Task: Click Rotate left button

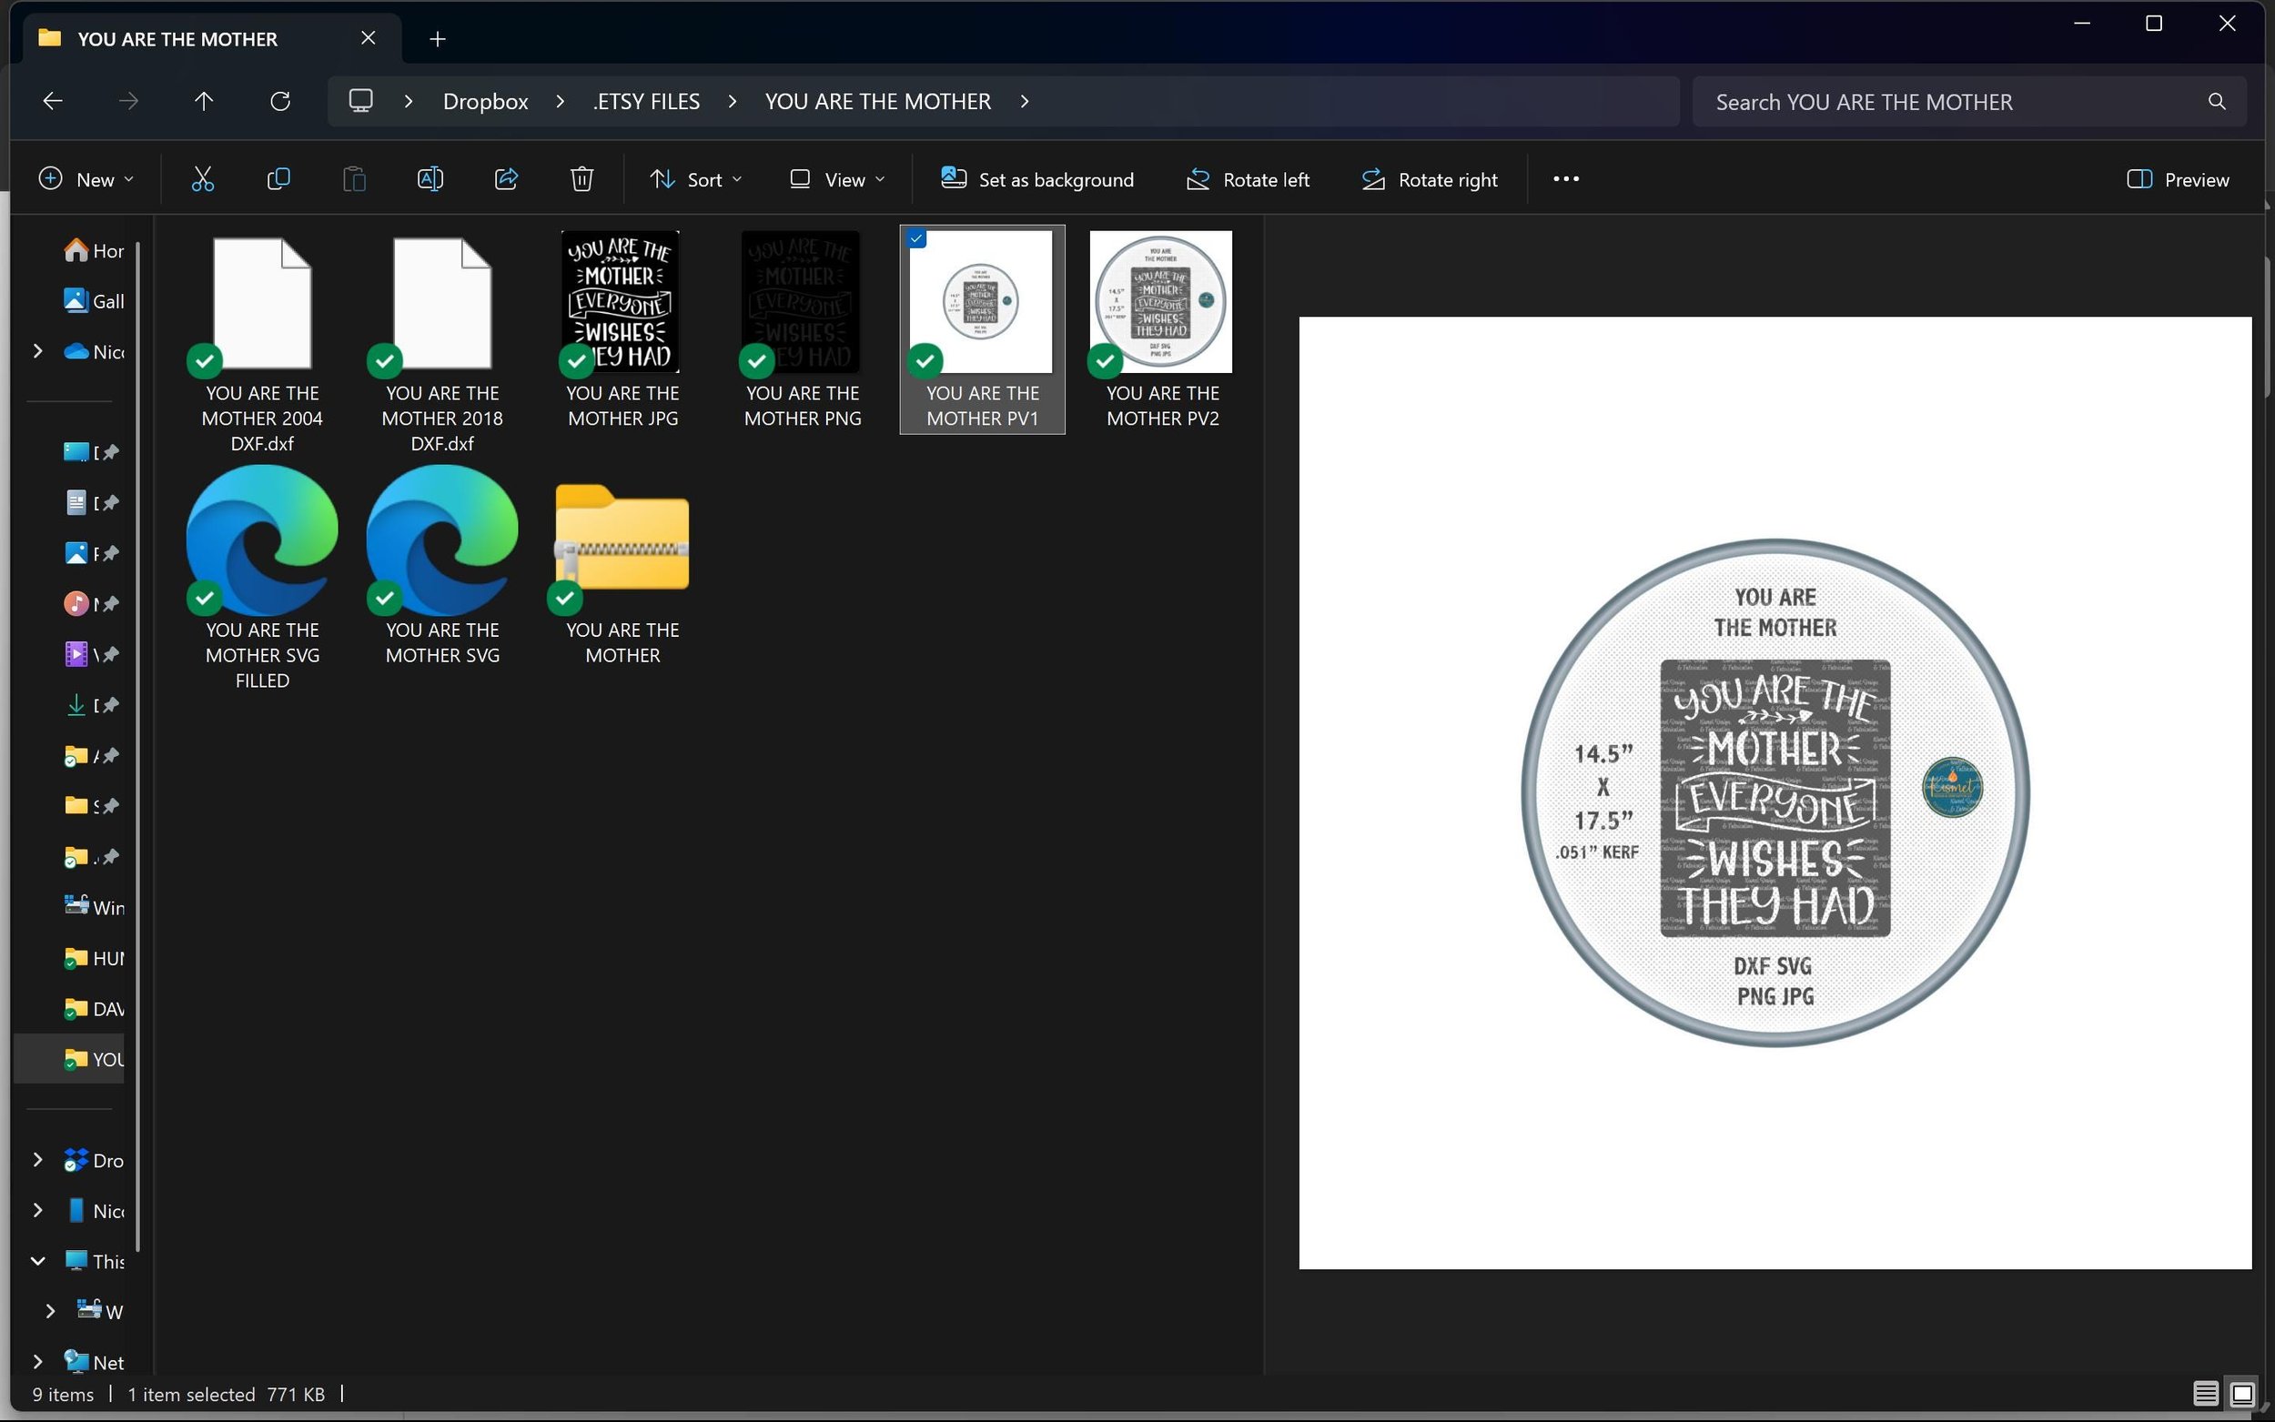Action: (1247, 178)
